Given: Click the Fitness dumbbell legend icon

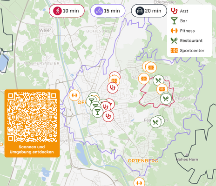Looking at the screenshot, I should 174,31.
